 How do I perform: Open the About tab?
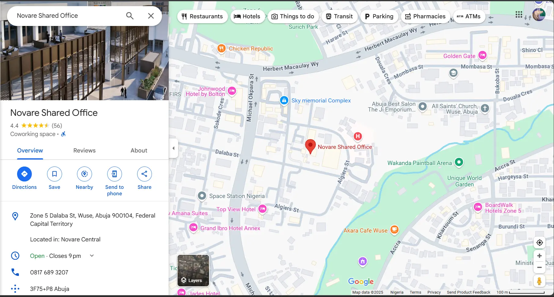click(x=139, y=150)
